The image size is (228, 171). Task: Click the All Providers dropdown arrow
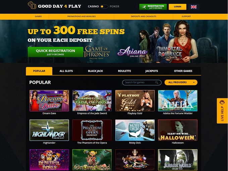tap(194, 82)
